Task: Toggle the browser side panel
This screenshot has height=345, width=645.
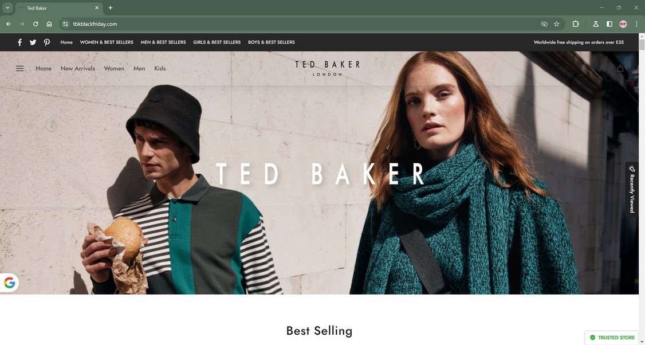Action: click(x=609, y=24)
